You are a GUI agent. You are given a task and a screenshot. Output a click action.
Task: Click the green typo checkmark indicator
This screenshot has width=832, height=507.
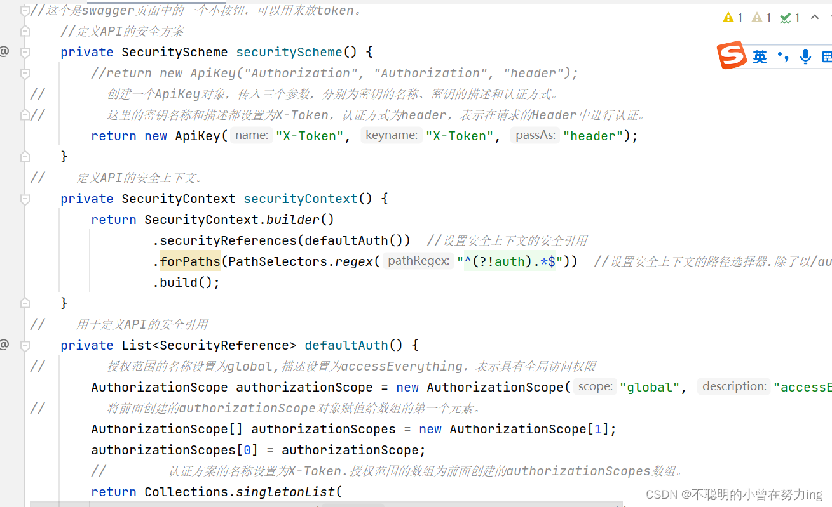[786, 17]
